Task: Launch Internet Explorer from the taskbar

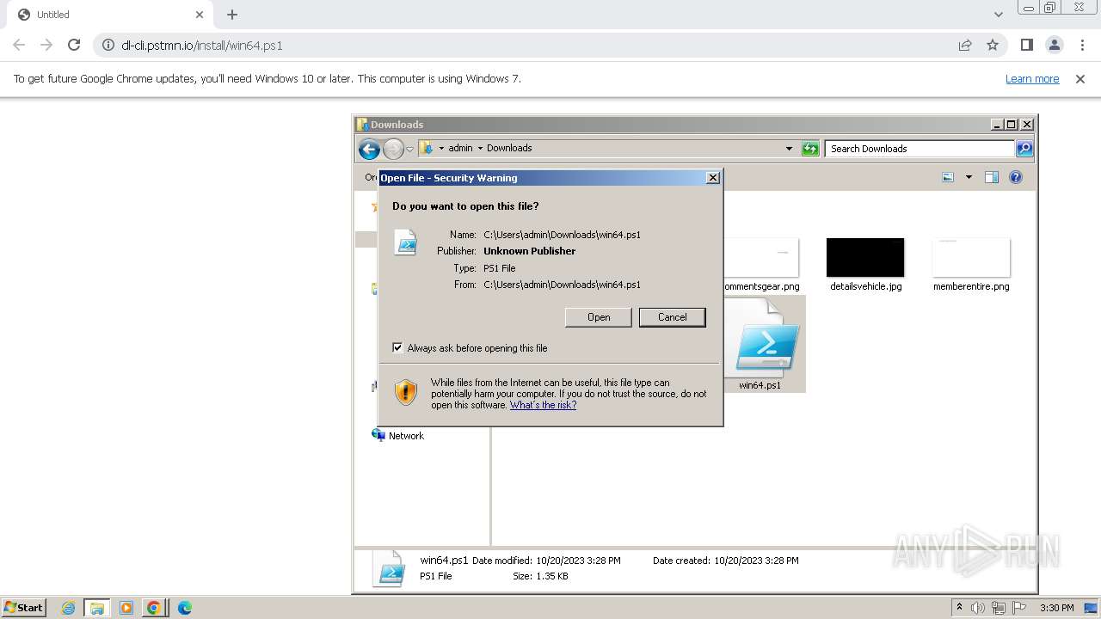Action: (x=68, y=608)
